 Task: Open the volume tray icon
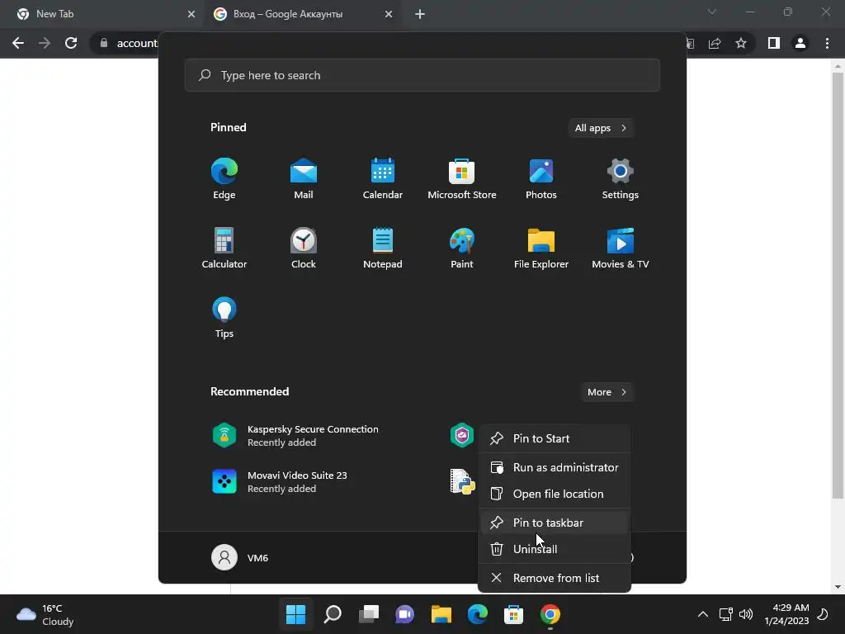tap(746, 614)
